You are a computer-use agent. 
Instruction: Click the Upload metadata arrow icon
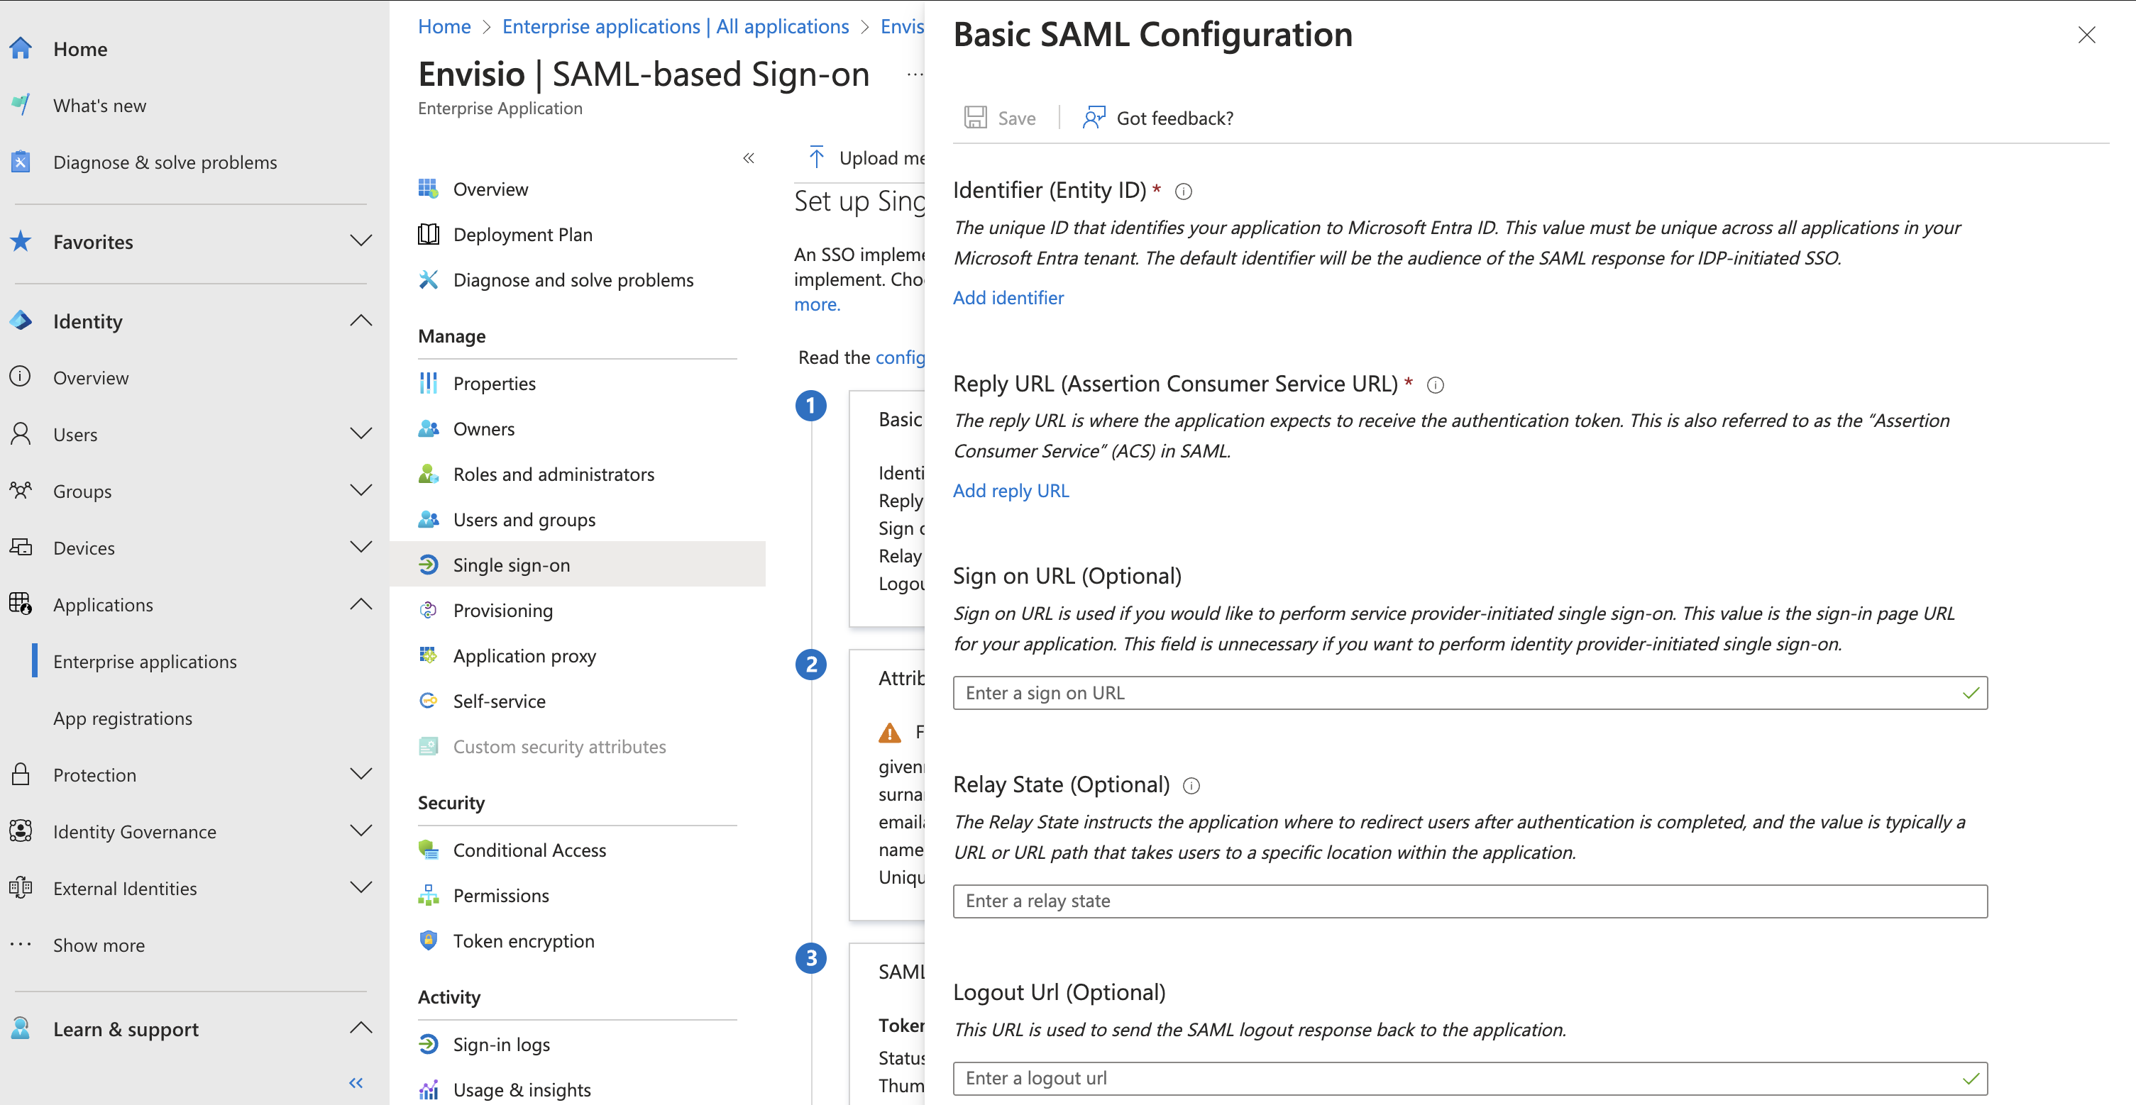click(x=817, y=157)
